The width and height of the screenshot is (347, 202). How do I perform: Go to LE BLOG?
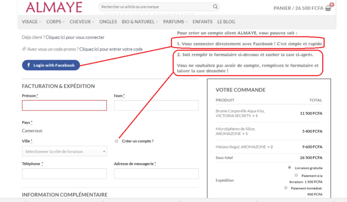226,22
